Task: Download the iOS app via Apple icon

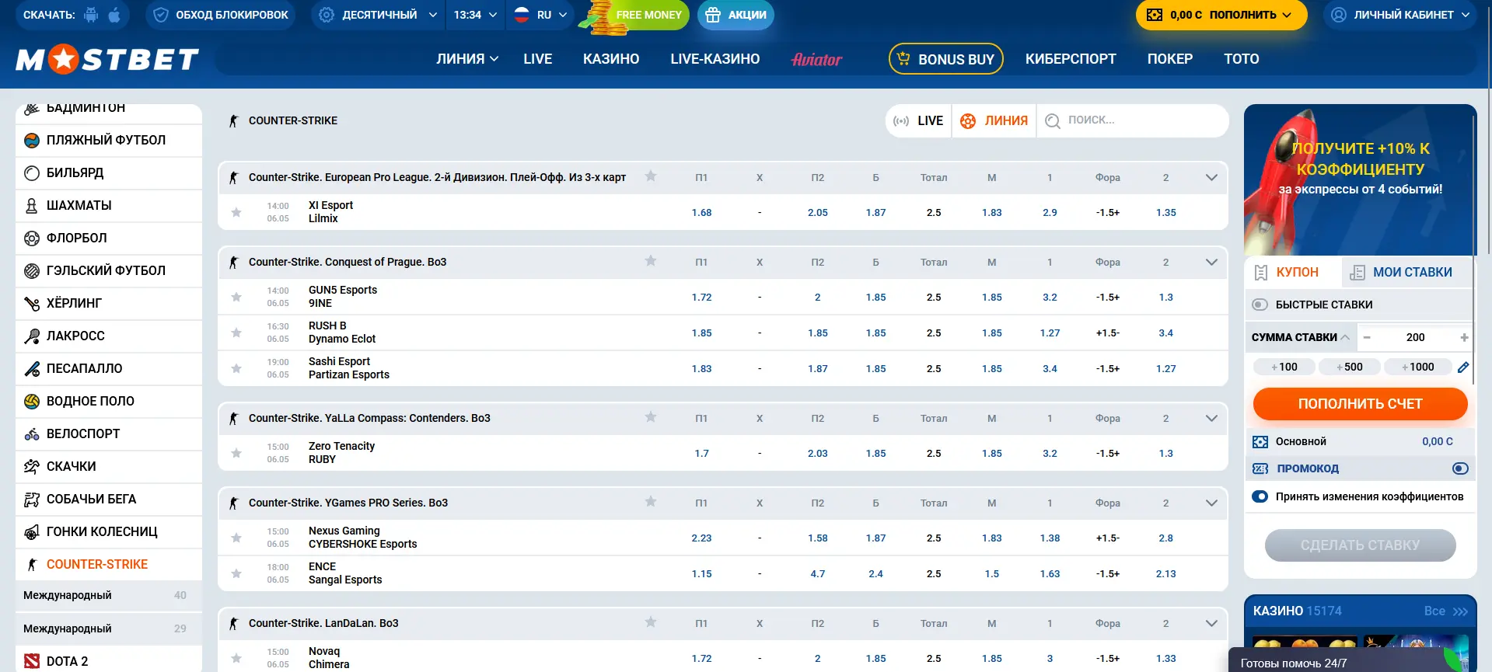Action: point(114,15)
